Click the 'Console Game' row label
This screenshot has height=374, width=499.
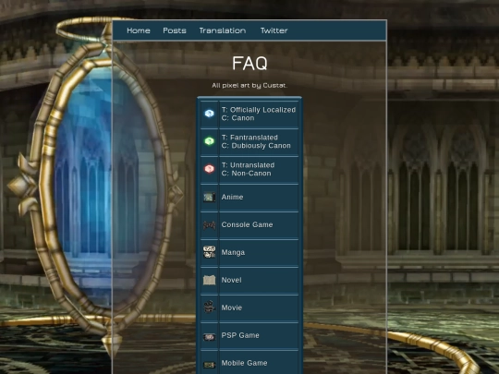click(x=247, y=224)
